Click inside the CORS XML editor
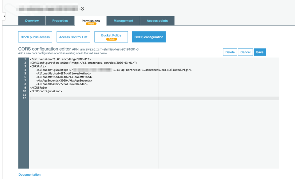The width and height of the screenshot is (295, 179). (123, 123)
